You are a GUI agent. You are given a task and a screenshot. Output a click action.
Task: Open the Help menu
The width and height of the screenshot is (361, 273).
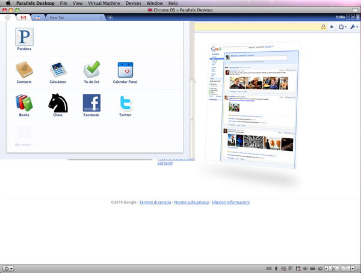173,3
